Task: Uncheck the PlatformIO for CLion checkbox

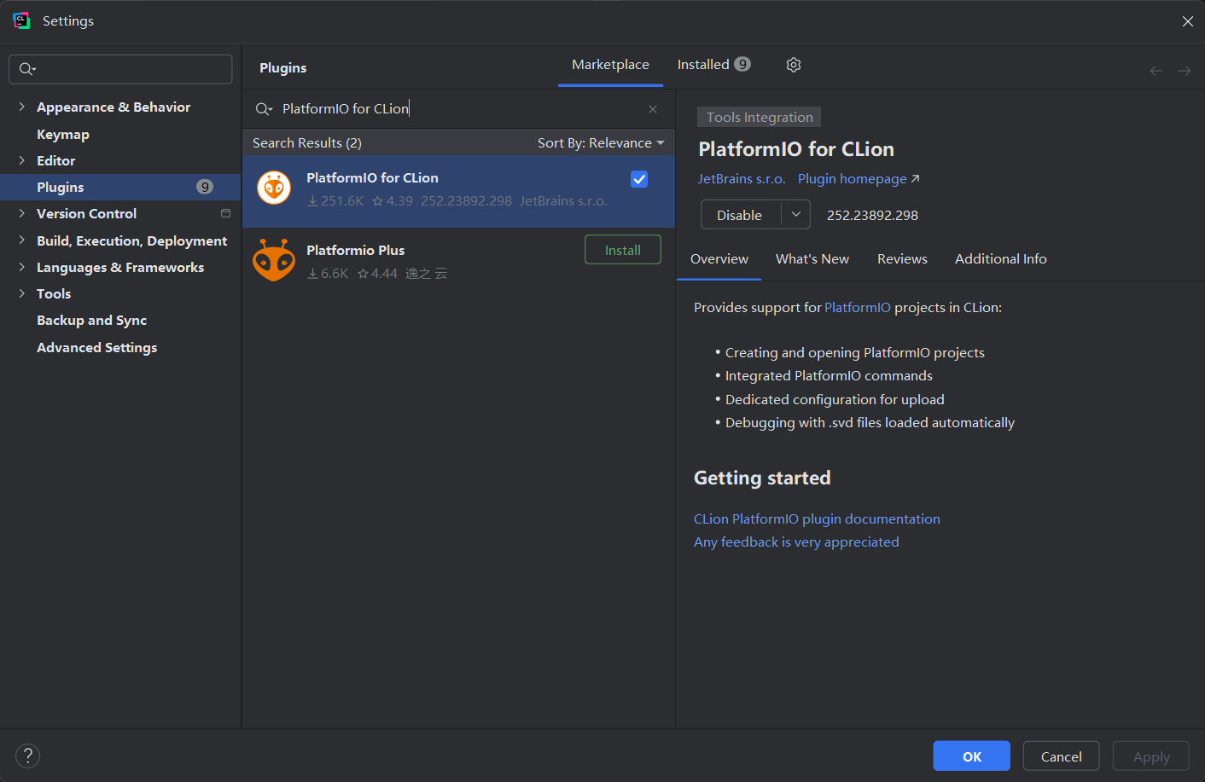Action: (639, 179)
